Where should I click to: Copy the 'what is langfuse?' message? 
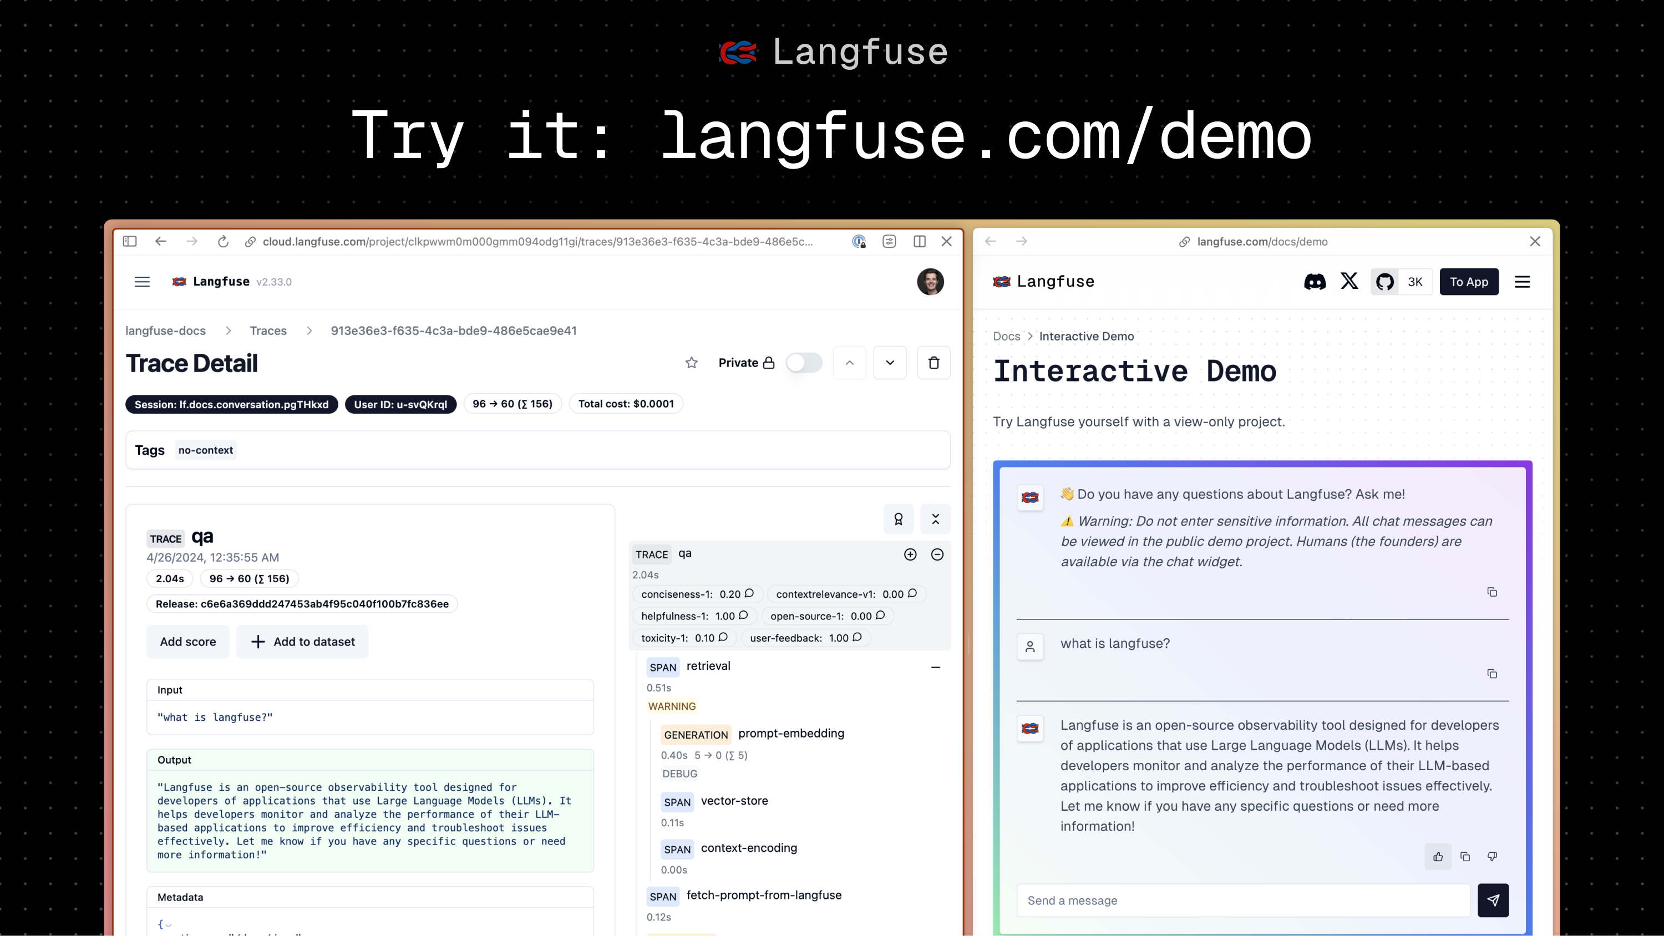[x=1491, y=674]
